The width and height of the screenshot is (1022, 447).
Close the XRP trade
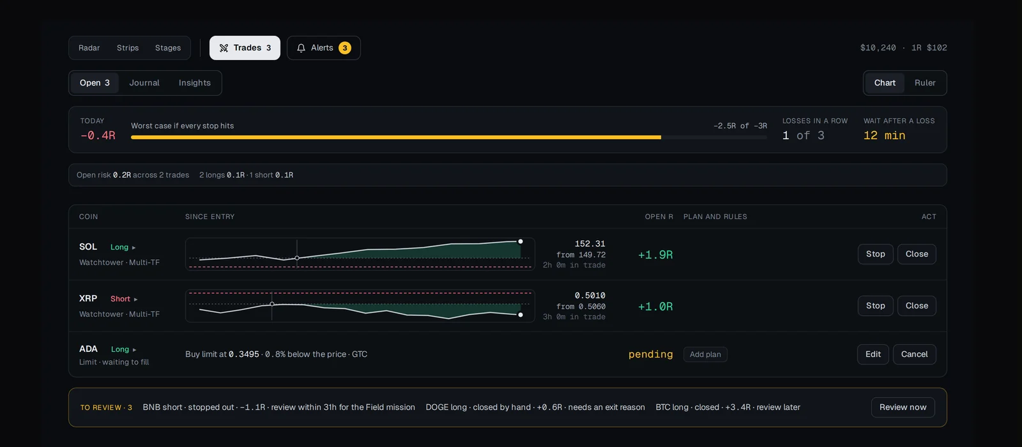(917, 306)
